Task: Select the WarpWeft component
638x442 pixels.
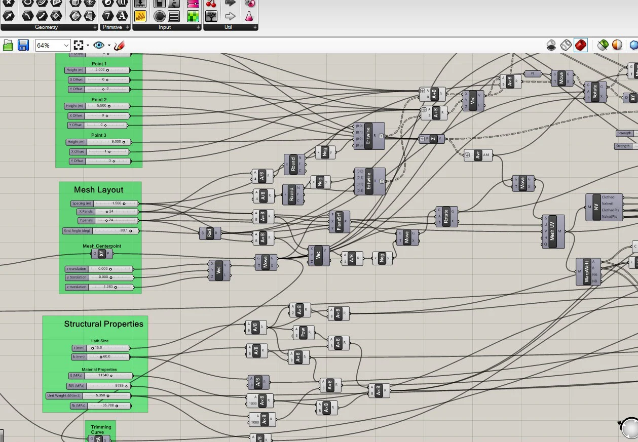Action: (588, 272)
